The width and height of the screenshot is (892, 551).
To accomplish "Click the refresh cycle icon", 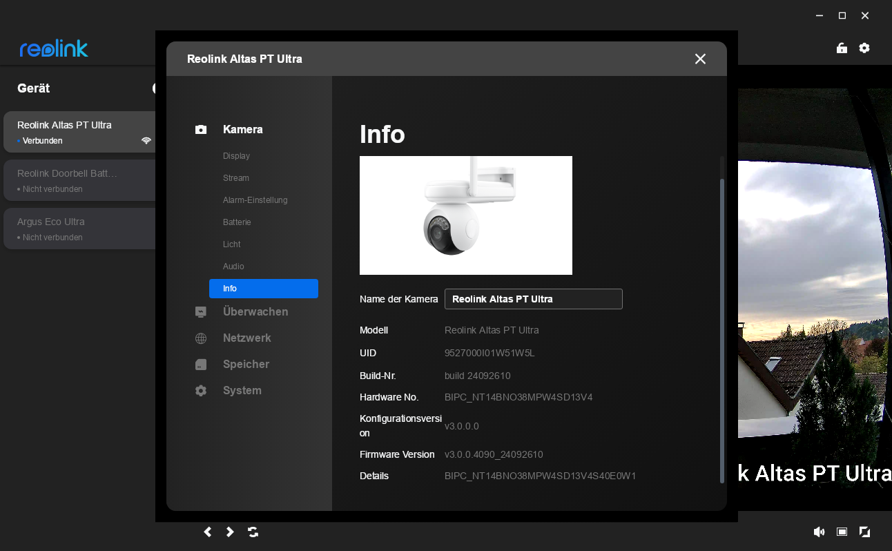I will (253, 532).
